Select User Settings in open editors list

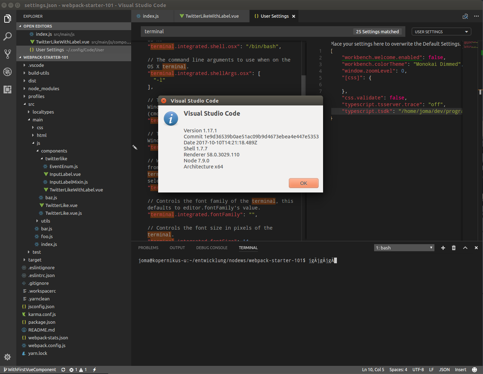point(74,50)
